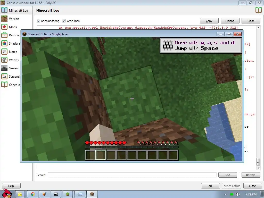Click the Launch Offline button
The height and width of the screenshot is (198, 264).
232,186
